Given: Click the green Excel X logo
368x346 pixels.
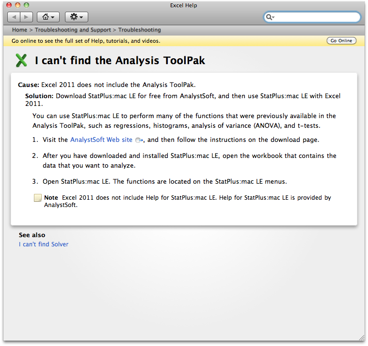Looking at the screenshot, I should [21, 60].
